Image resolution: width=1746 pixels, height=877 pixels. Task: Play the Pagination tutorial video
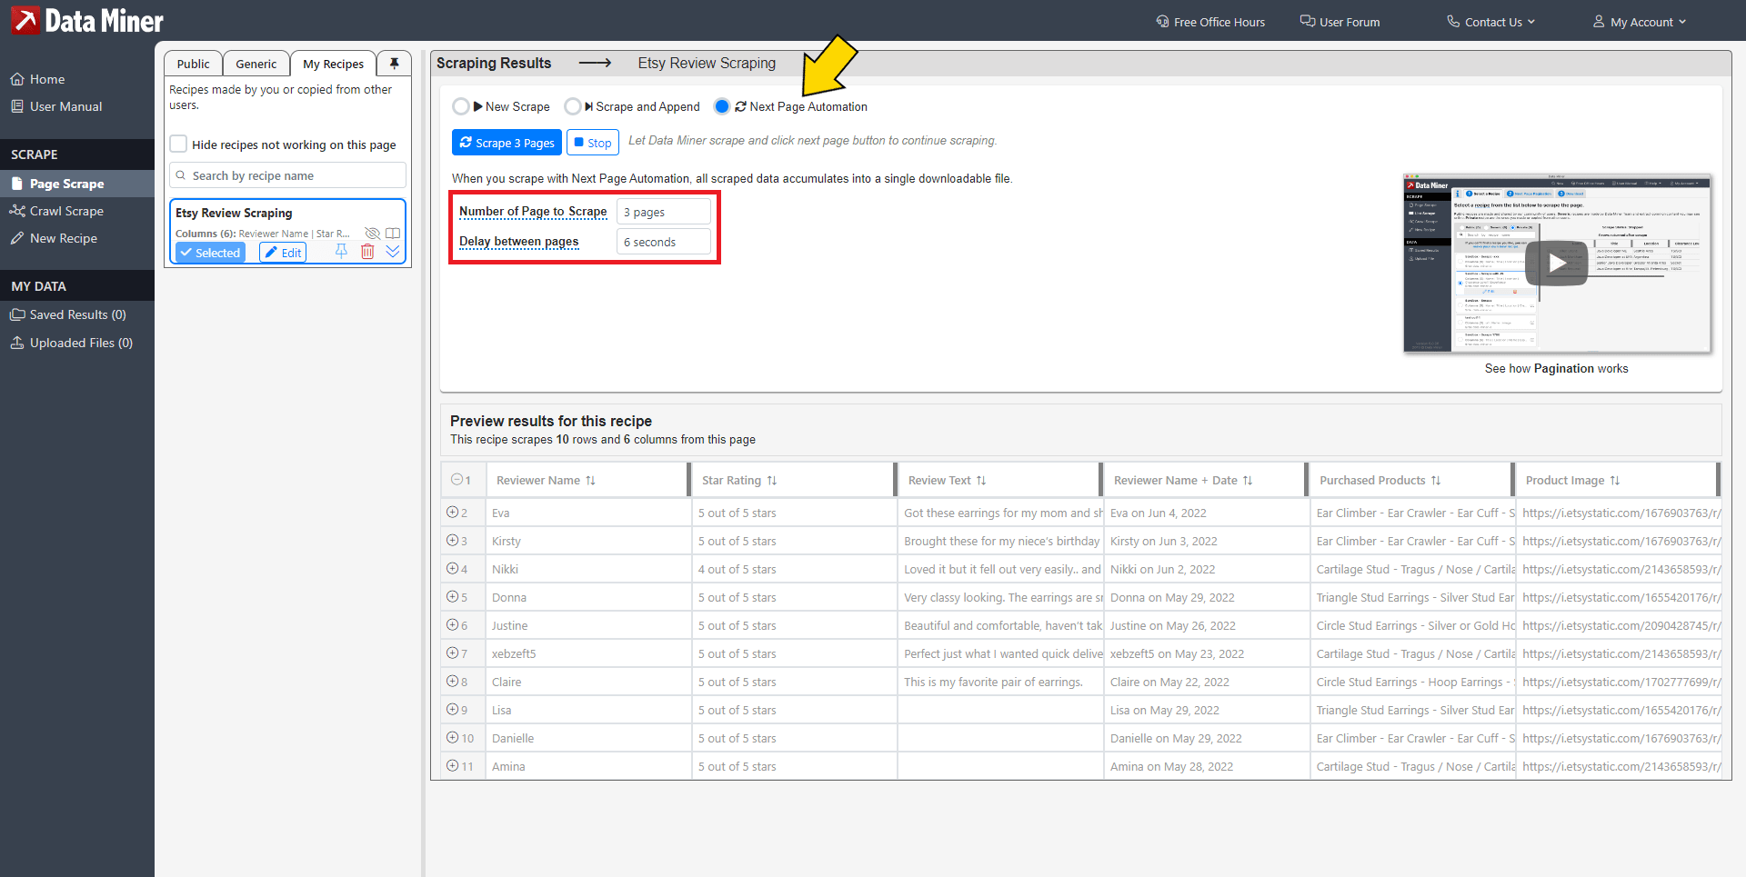(x=1556, y=263)
